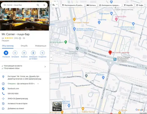This screenshot has width=147, height=114.
Task: Click the address text of Mr. Corner
Action: click(x=24, y=78)
